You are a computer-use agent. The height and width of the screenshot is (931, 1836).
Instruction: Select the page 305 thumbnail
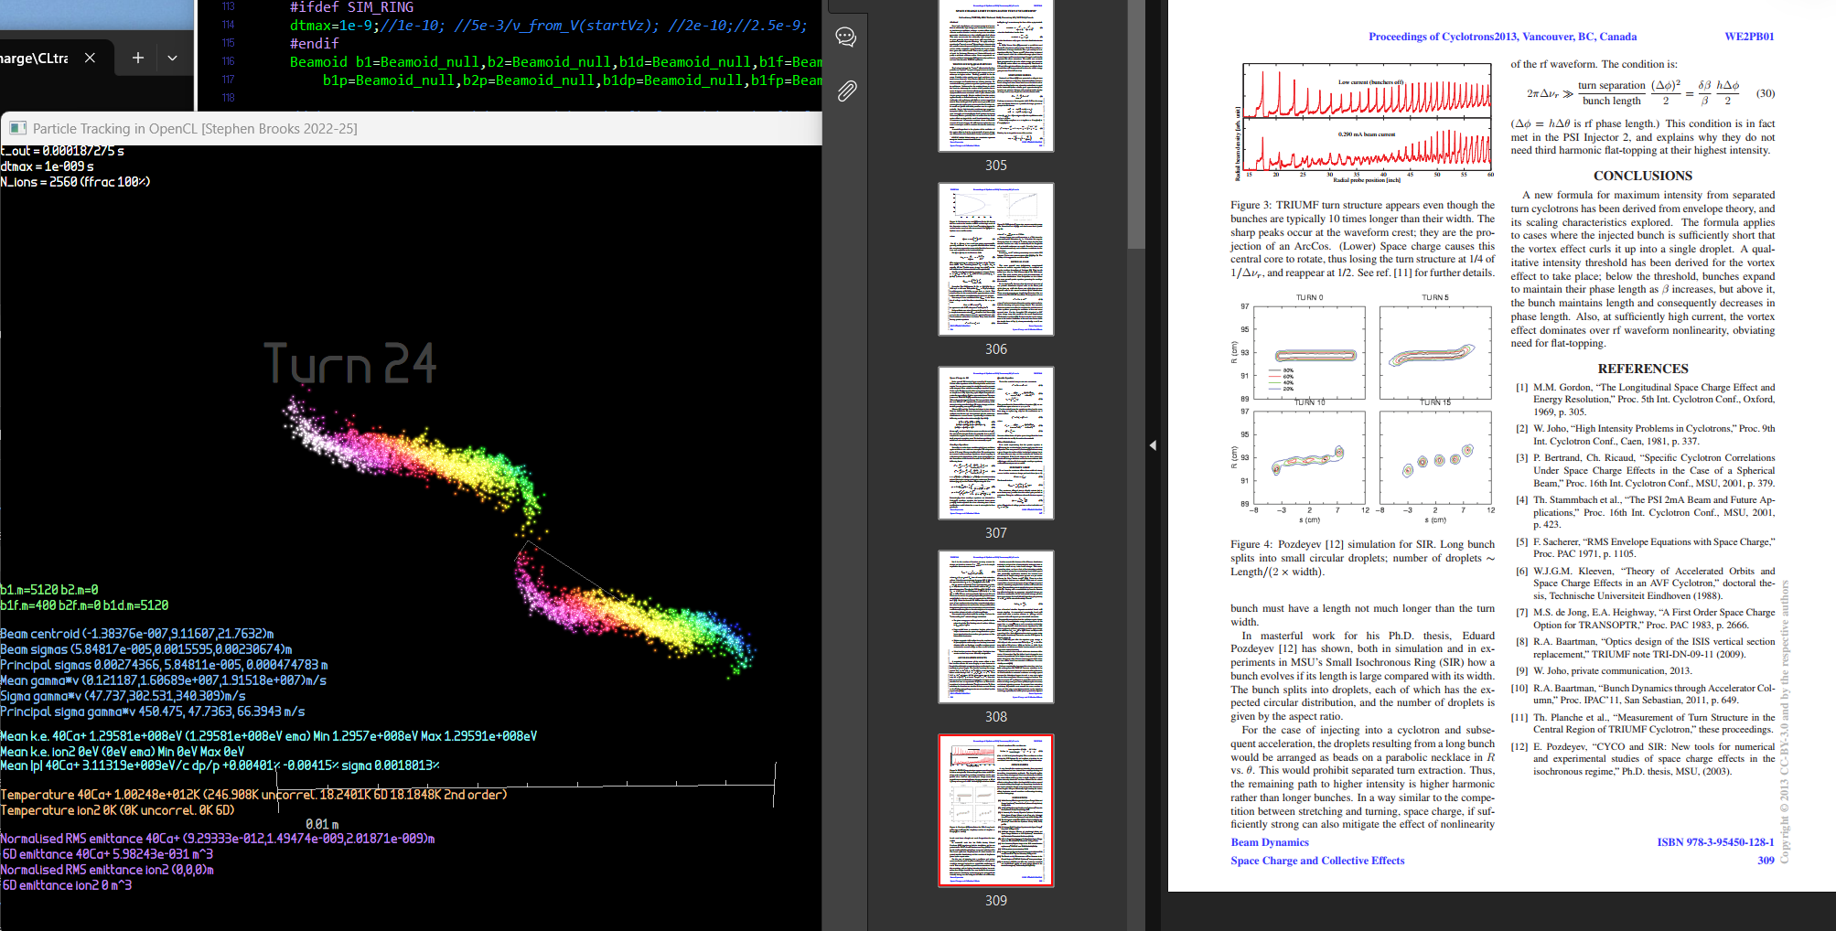pos(995,78)
